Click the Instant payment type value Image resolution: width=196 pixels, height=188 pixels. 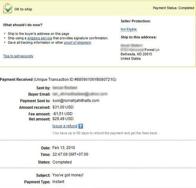[58, 182]
